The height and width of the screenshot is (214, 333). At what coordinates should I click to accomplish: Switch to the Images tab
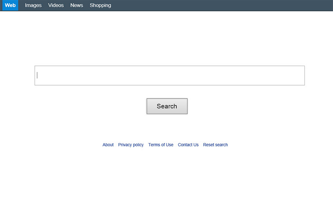pos(33,5)
